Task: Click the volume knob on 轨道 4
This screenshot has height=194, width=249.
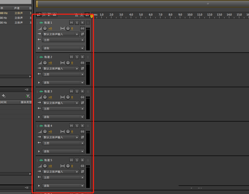Action: pos(45,132)
